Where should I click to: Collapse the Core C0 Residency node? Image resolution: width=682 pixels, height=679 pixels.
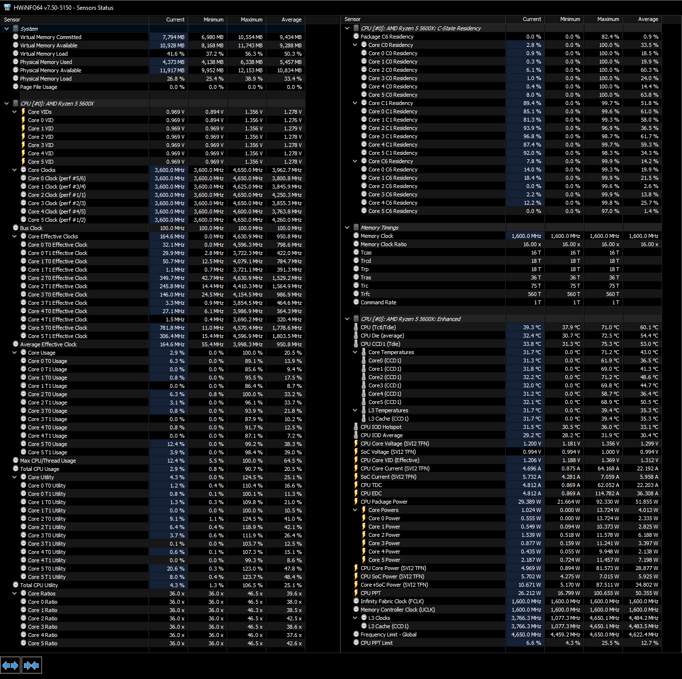pyautogui.click(x=355, y=45)
